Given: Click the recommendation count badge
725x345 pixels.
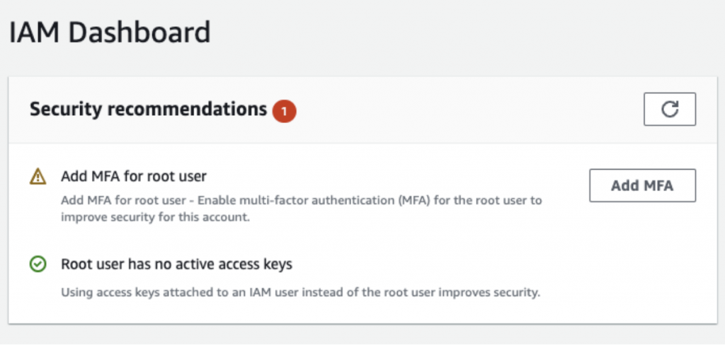Looking at the screenshot, I should (284, 111).
